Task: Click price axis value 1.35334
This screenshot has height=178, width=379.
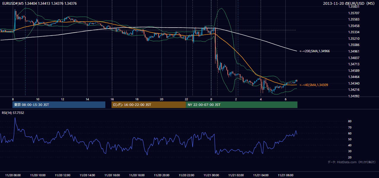Action: (x=353, y=32)
